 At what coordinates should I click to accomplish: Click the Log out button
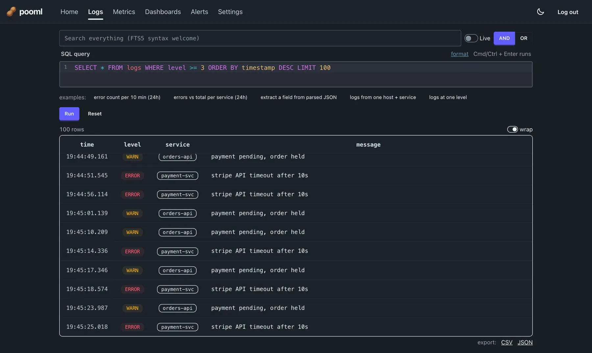pyautogui.click(x=568, y=12)
